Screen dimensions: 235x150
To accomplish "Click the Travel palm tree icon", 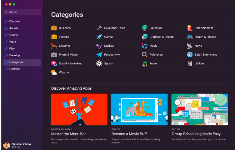I will [x=145, y=63].
